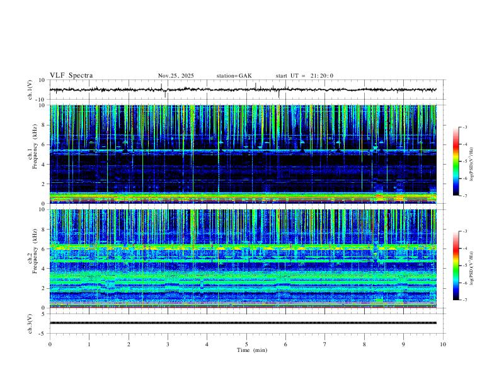The width and height of the screenshot is (499, 386).
Task: Click the 'Time (min)' axis label
Action: (252, 350)
